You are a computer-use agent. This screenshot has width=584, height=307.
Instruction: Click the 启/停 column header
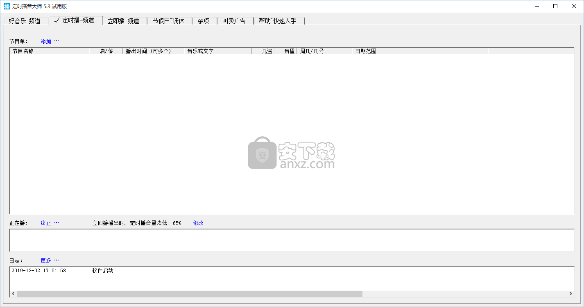pos(106,51)
